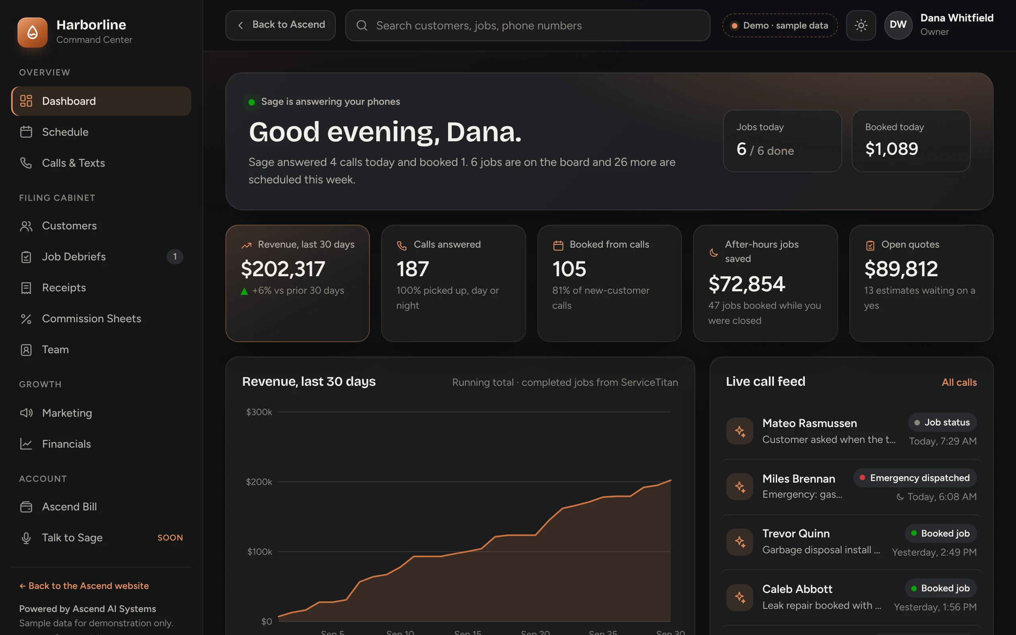Image resolution: width=1016 pixels, height=635 pixels.
Task: Click the Receipts icon in sidebar
Action: pos(26,288)
